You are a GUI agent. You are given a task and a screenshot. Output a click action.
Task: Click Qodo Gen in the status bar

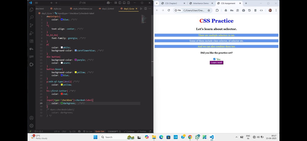(100, 131)
